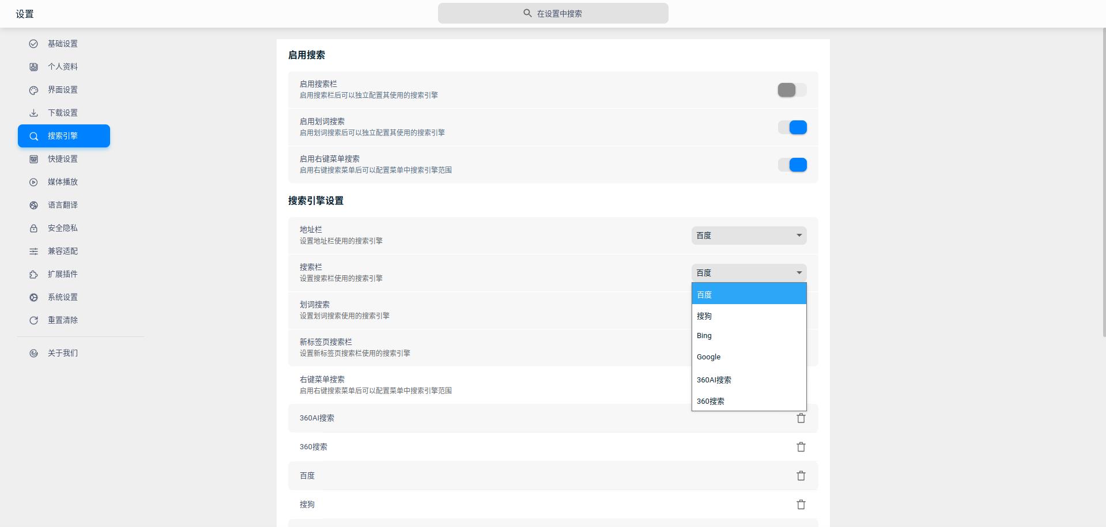Viewport: 1106px width, 527px height.
Task: Delete the 360搜索 row via trash icon
Action: pos(801,447)
